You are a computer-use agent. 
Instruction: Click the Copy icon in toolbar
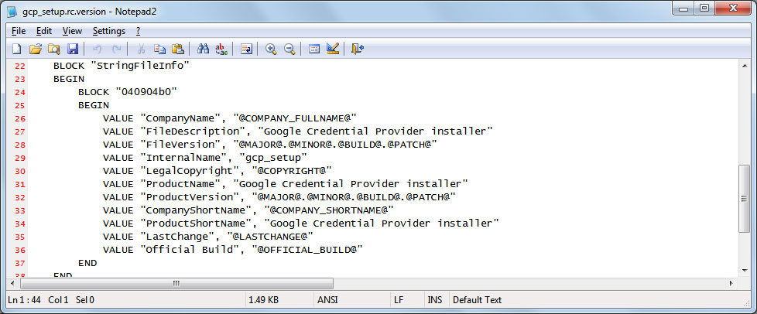[159, 49]
